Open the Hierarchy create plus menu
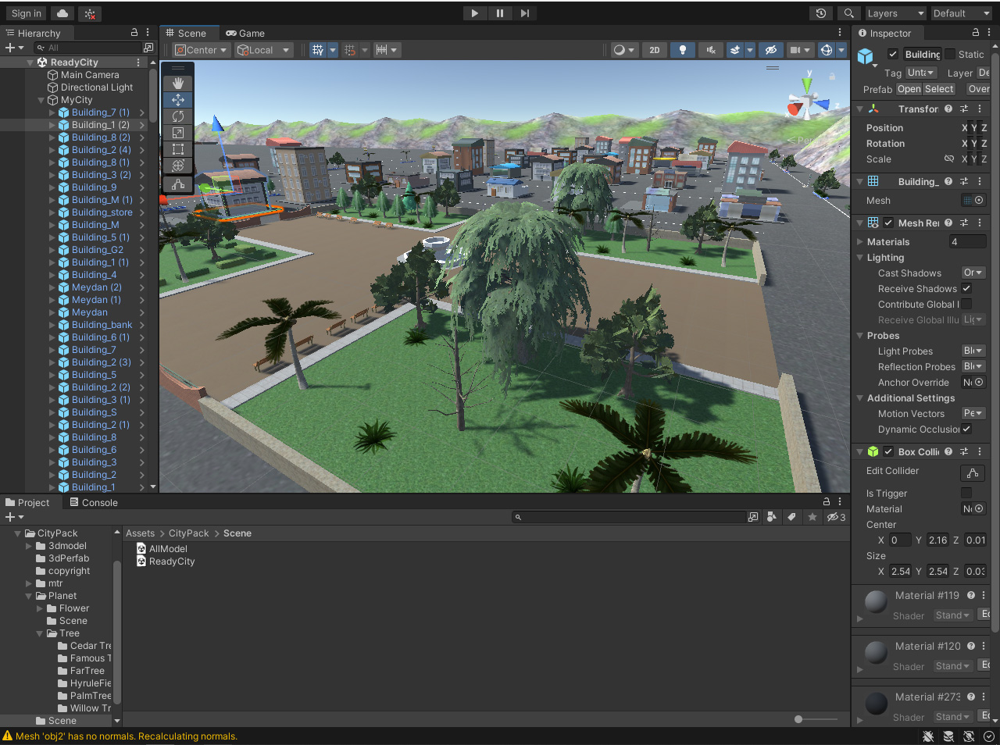The image size is (1000, 745). tap(14, 48)
